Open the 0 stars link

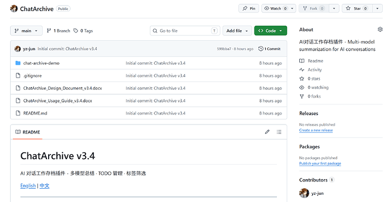click(x=314, y=79)
